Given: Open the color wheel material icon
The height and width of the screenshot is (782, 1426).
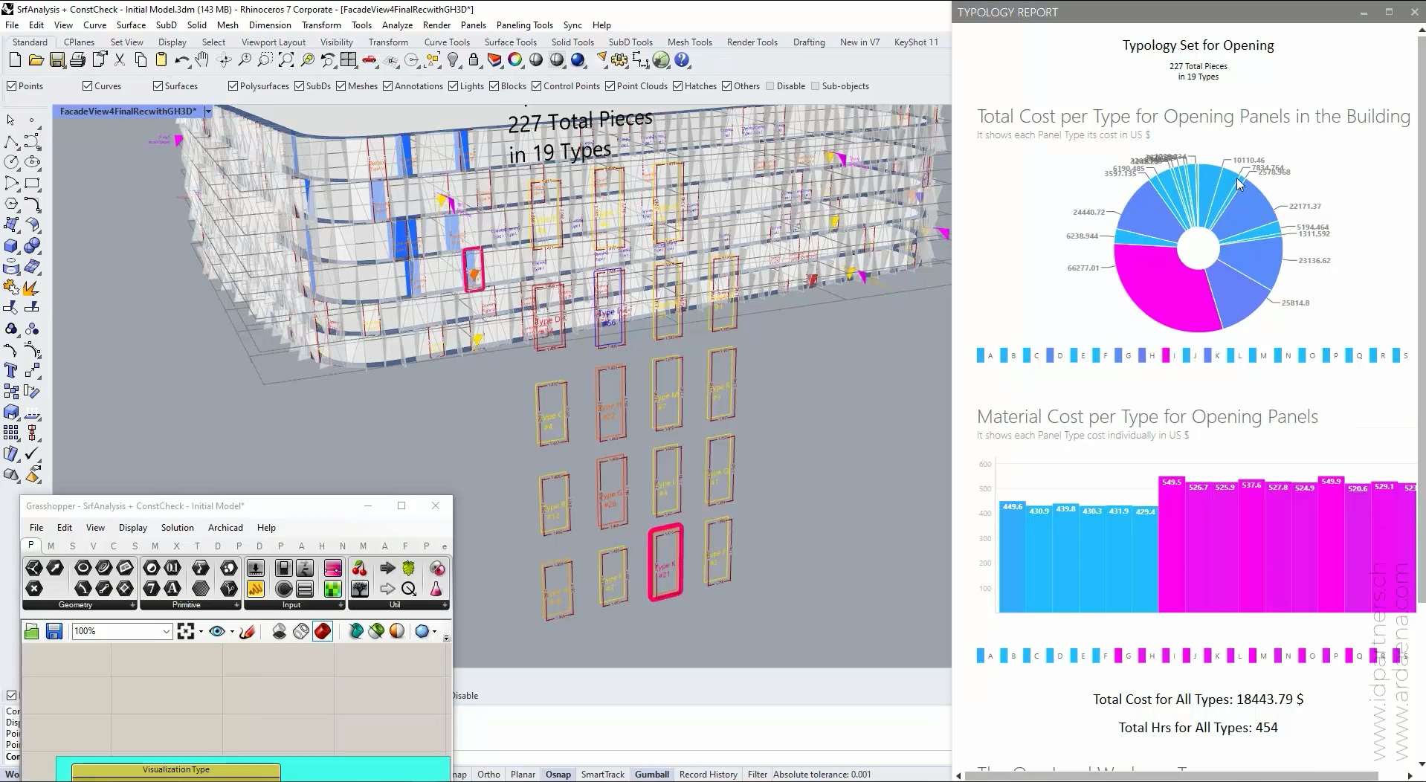Looking at the screenshot, I should click(515, 60).
